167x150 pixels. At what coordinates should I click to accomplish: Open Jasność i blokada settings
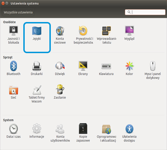[14, 35]
